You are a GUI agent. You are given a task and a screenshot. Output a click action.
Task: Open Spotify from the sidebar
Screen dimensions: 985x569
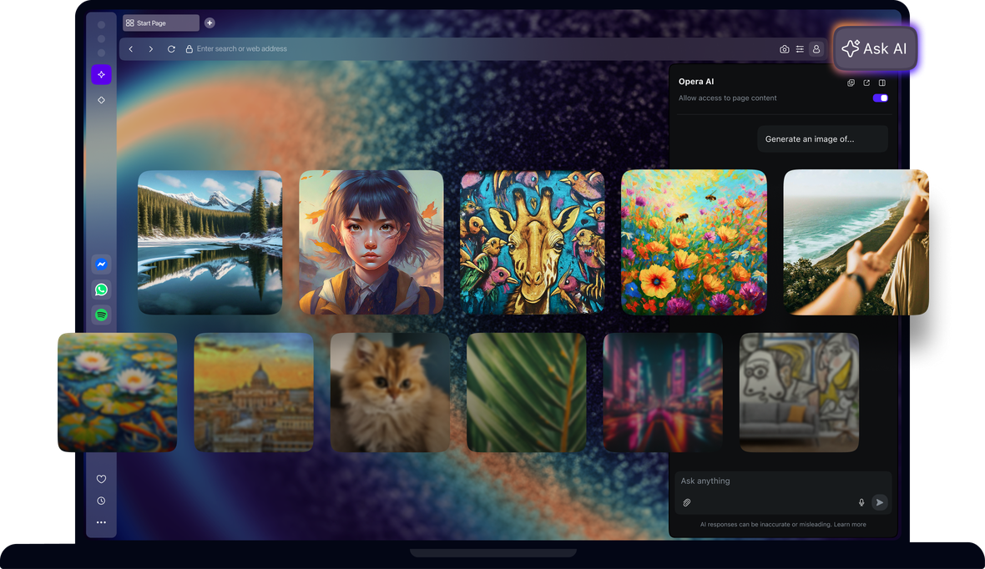pyautogui.click(x=101, y=315)
